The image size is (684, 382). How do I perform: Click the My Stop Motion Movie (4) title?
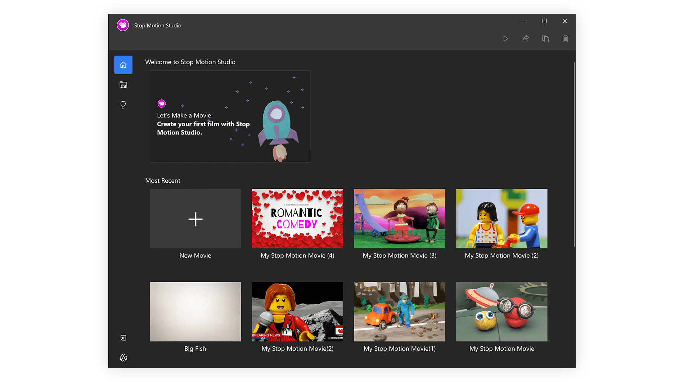tap(297, 256)
